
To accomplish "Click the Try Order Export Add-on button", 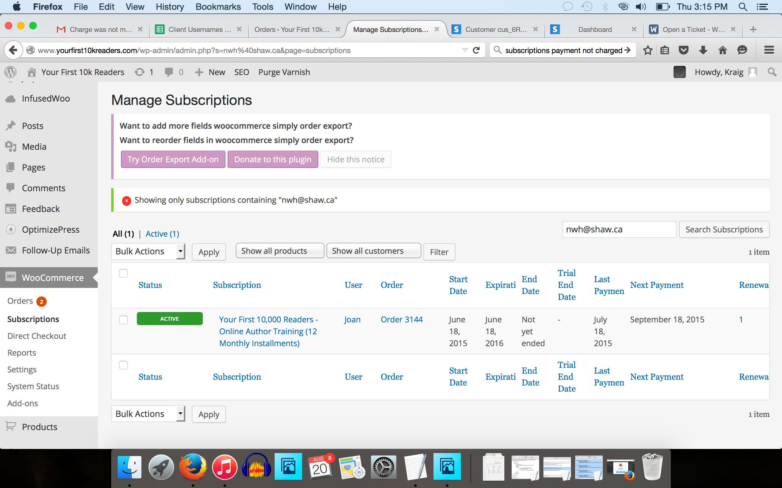I will click(173, 160).
